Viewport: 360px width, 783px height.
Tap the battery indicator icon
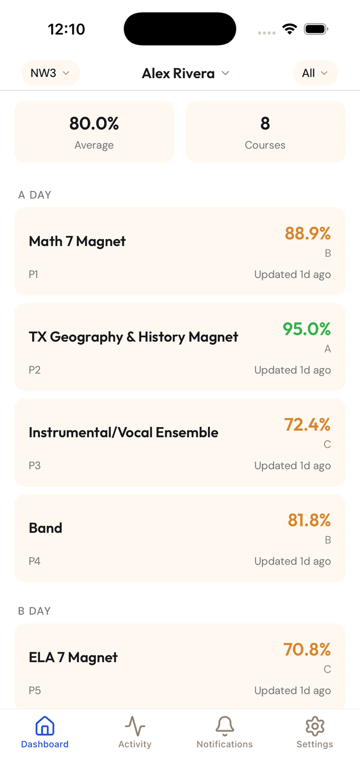(x=316, y=28)
